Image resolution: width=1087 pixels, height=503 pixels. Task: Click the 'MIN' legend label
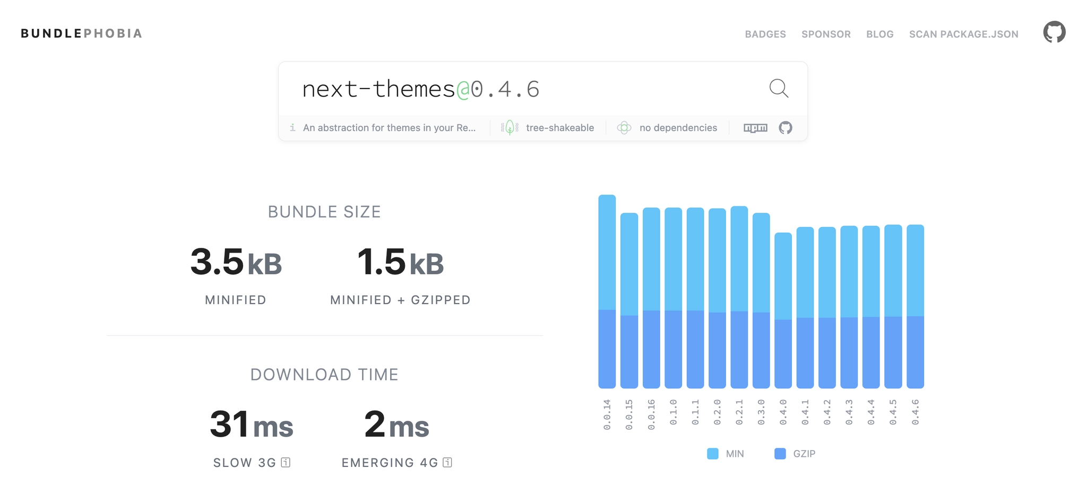coord(735,454)
